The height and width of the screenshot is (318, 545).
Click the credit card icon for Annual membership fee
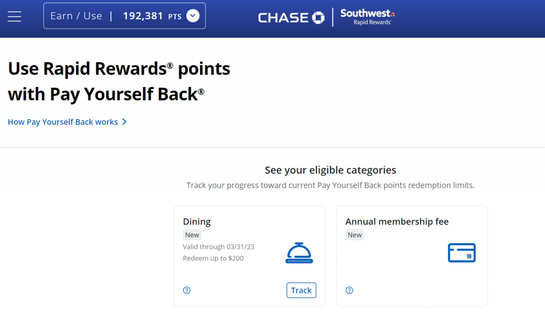[461, 253]
